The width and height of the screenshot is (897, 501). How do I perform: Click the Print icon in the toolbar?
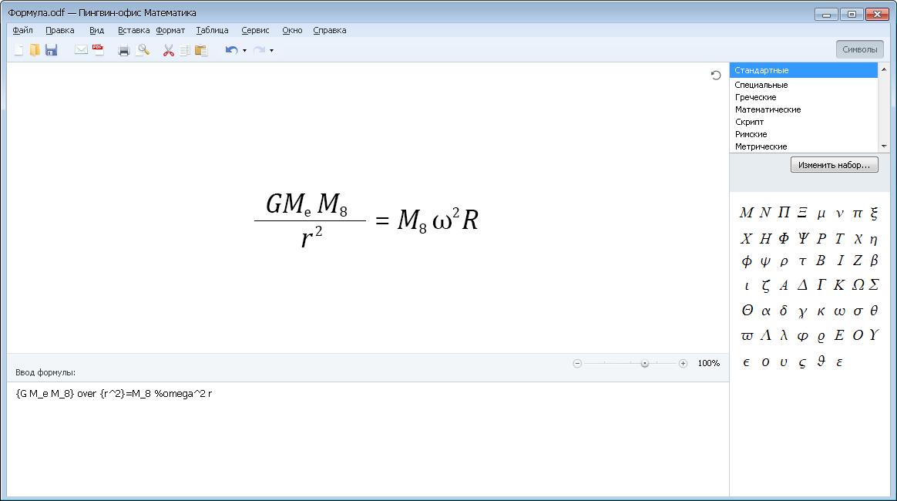123,50
